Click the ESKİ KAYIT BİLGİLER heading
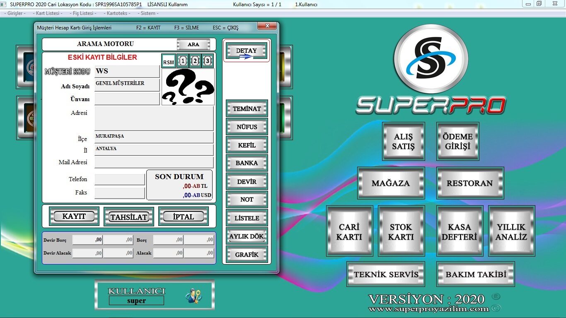This screenshot has height=318, width=566. [102, 58]
